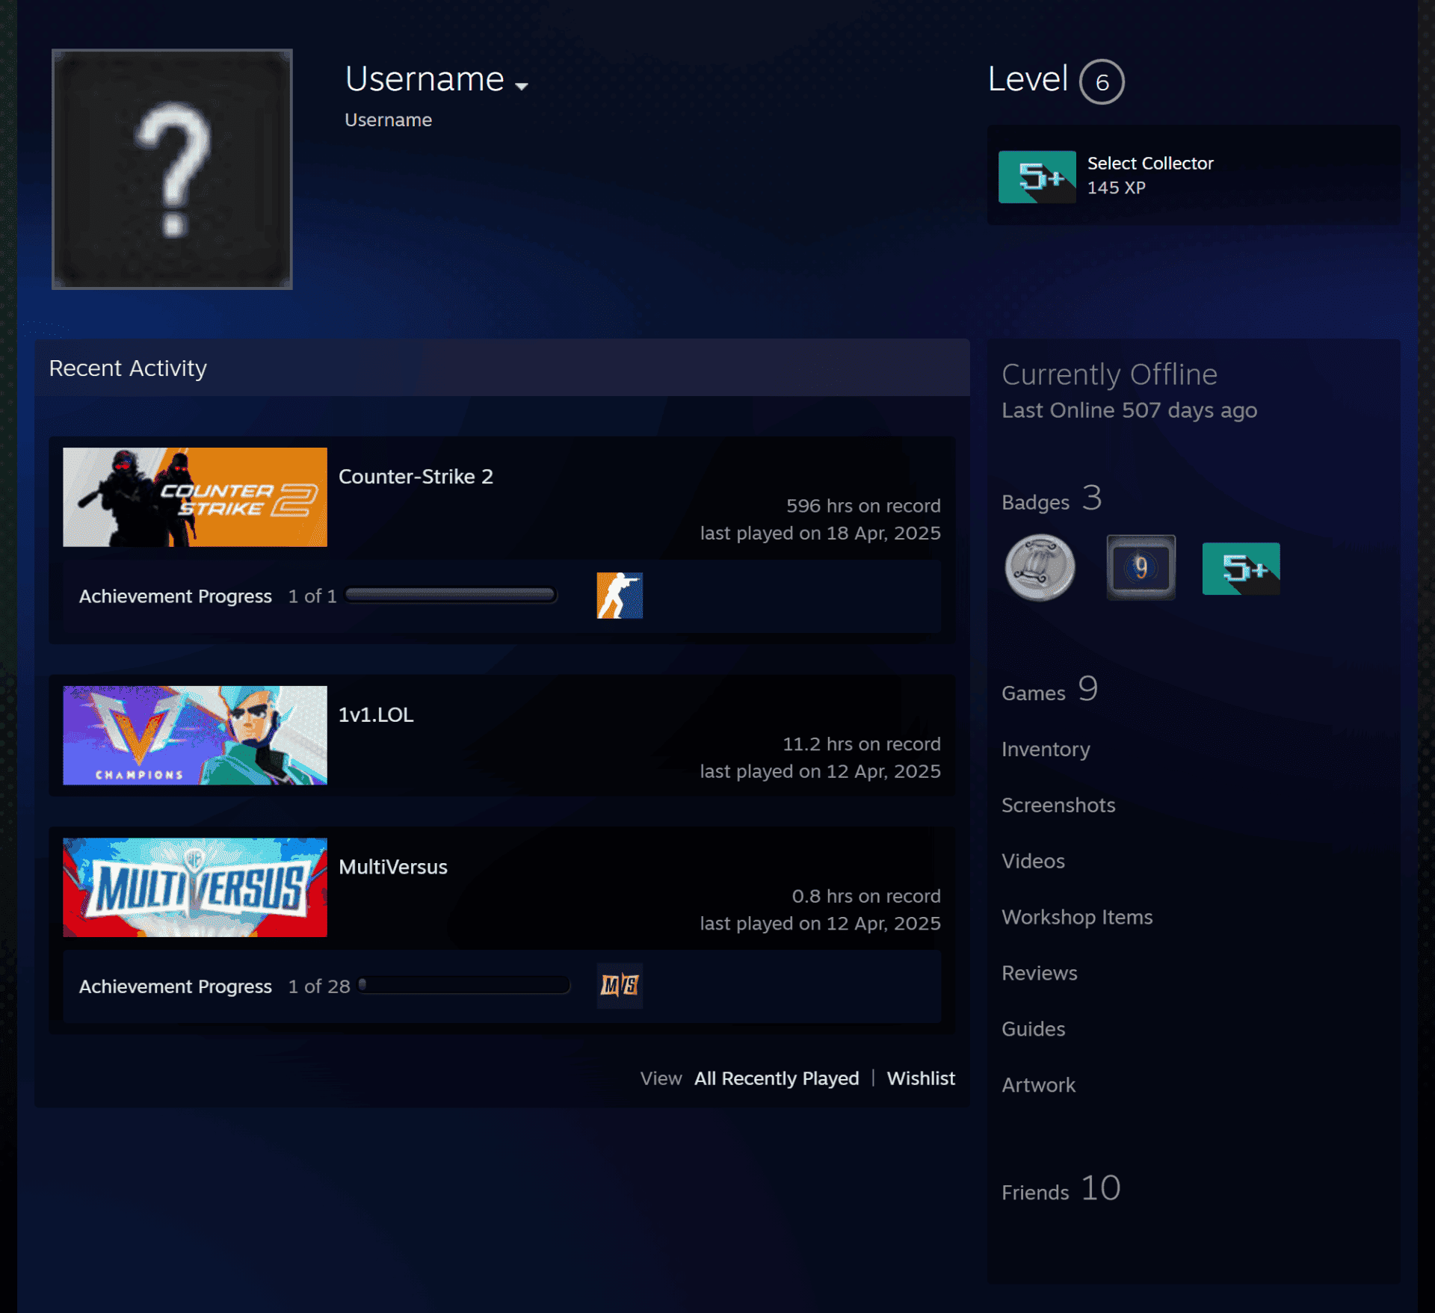Click the 'Currently Offline' status text
Viewport: 1435px width, 1313px height.
pyautogui.click(x=1109, y=374)
